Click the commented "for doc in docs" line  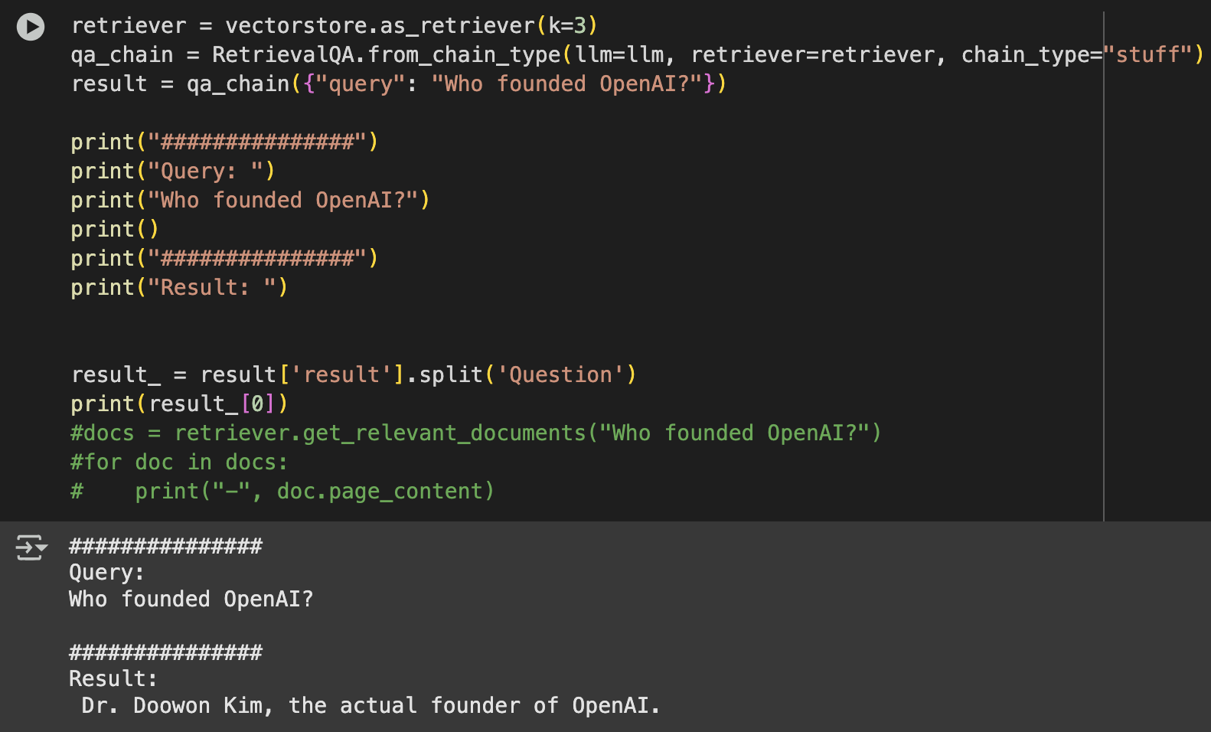(x=178, y=462)
